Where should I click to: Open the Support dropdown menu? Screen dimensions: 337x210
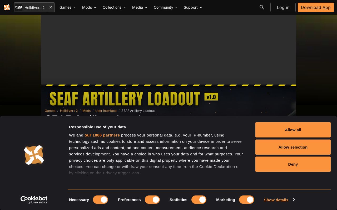pos(193,7)
